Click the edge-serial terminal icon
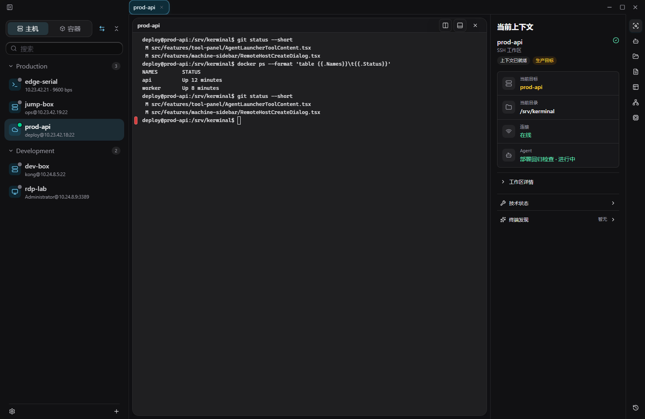The width and height of the screenshot is (645, 419). point(15,85)
